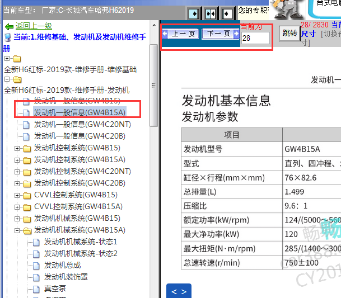Expand 发动机控制系统(GW4B15) folder

click(17, 148)
